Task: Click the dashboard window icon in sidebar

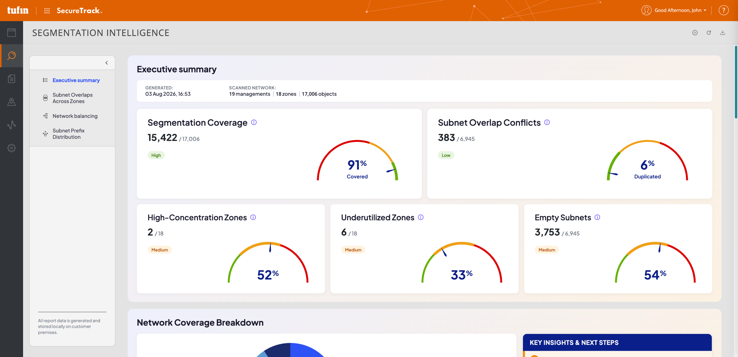Action: 12,33
